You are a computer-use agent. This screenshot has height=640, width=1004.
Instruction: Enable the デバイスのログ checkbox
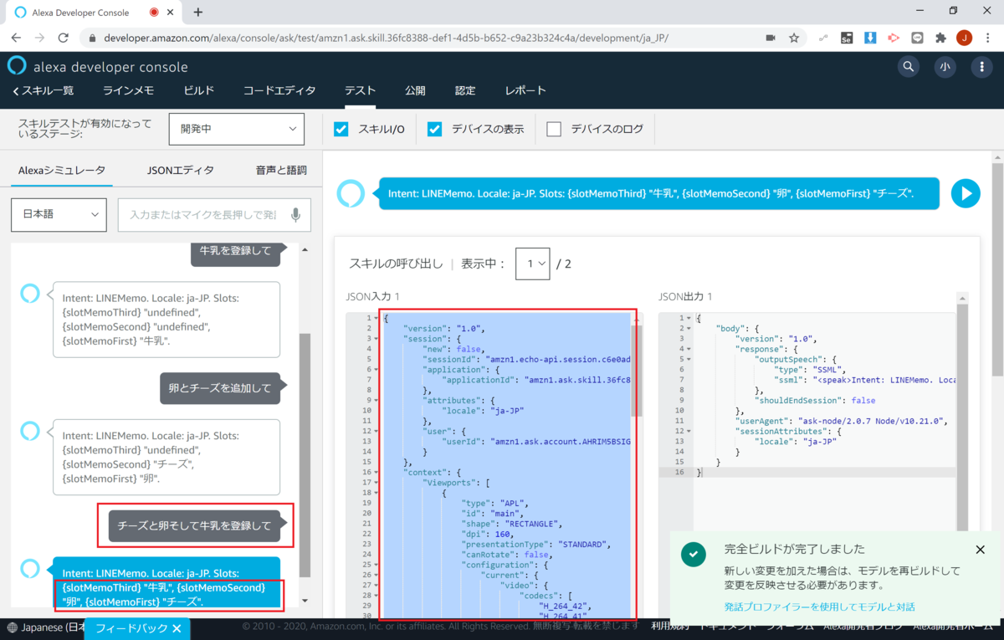[x=554, y=129]
